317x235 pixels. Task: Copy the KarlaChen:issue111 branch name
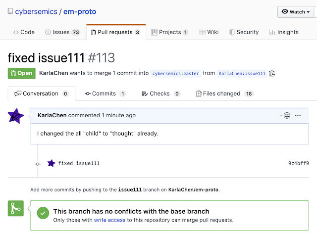272,73
